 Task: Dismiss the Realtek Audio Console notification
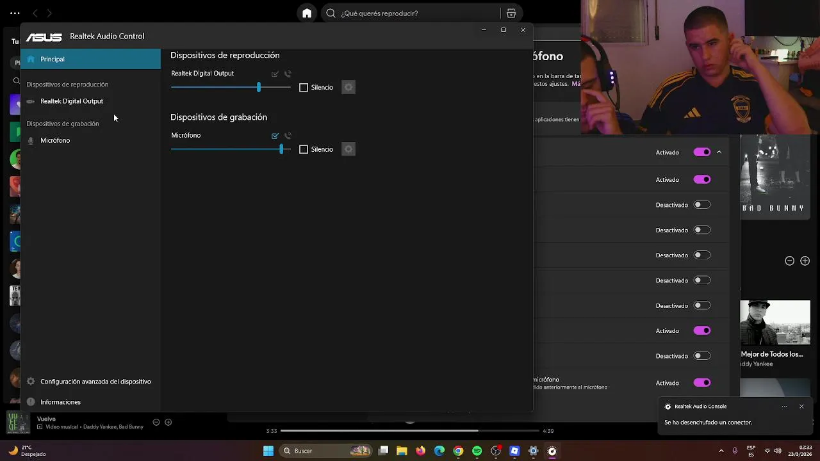[801, 407]
